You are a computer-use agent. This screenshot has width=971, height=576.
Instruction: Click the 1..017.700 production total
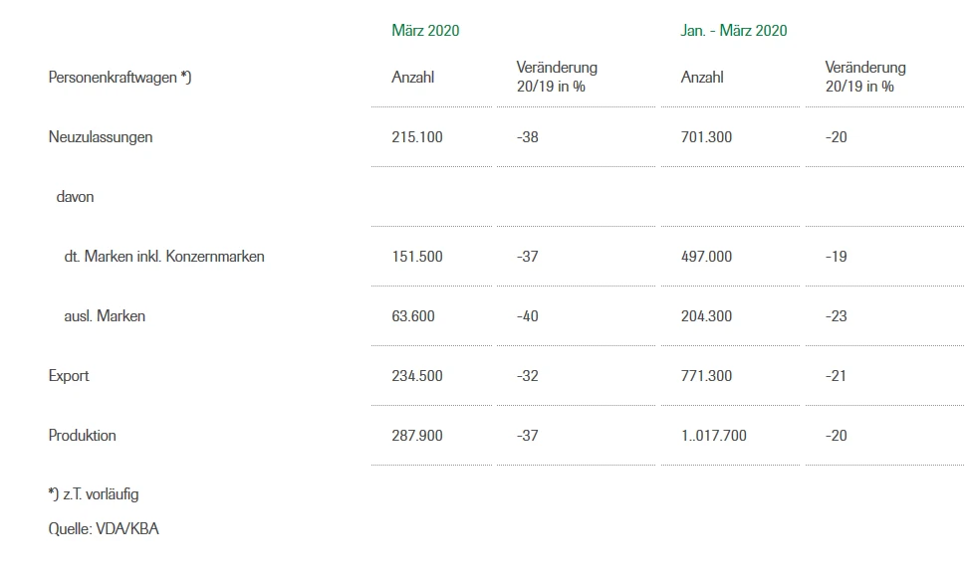(x=713, y=436)
